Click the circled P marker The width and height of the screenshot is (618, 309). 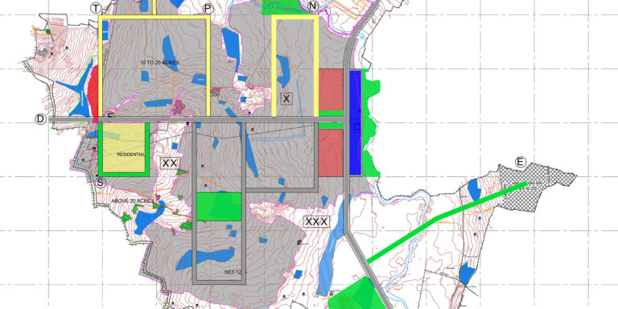click(x=208, y=8)
